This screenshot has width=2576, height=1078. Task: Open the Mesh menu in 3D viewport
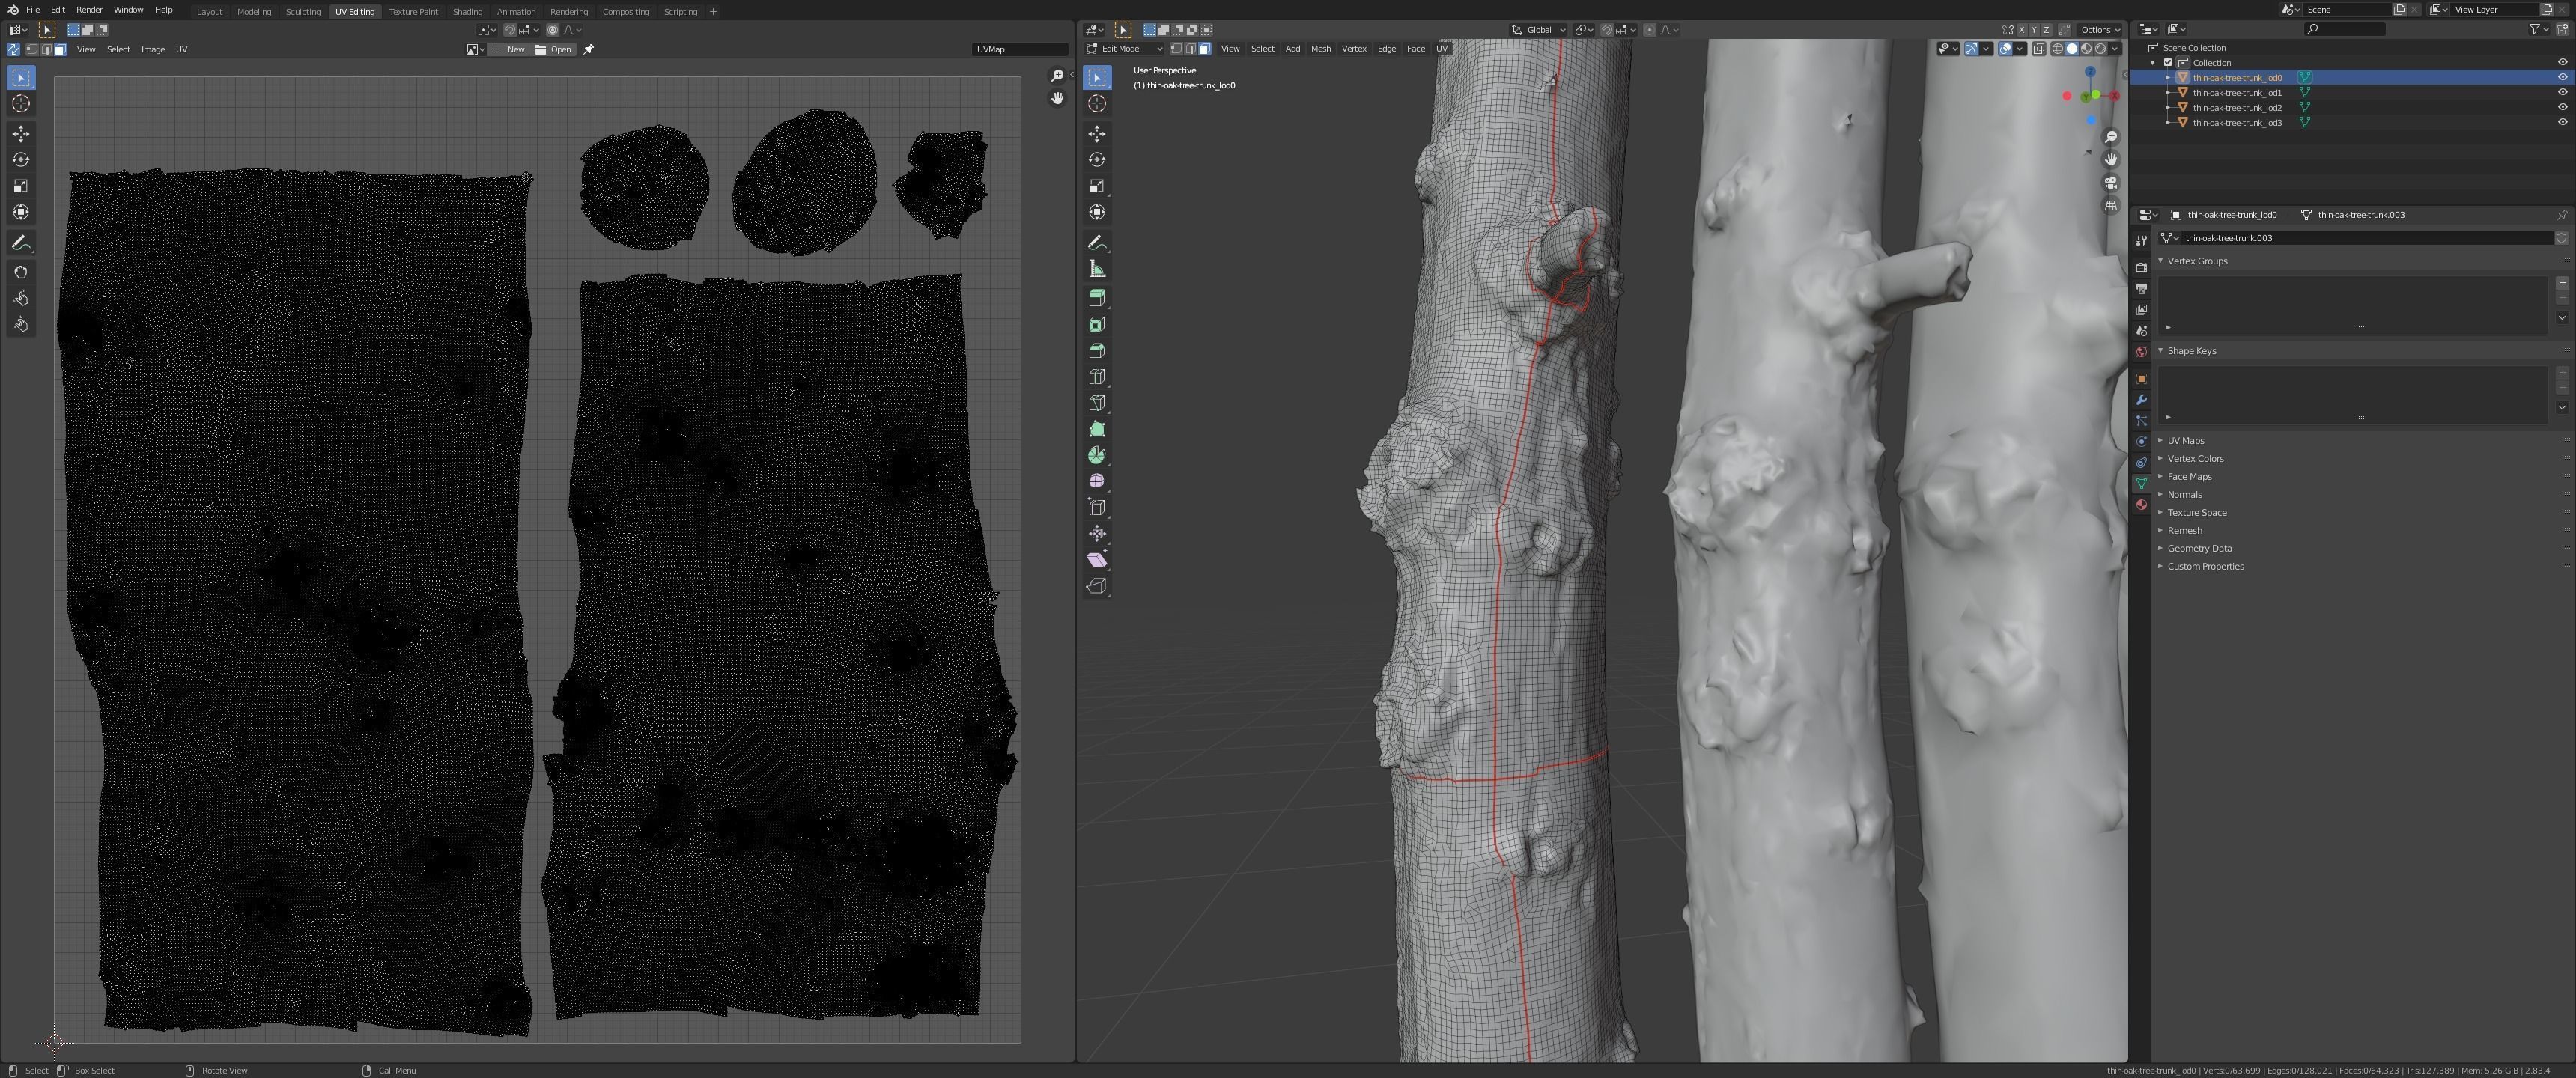[x=1320, y=49]
